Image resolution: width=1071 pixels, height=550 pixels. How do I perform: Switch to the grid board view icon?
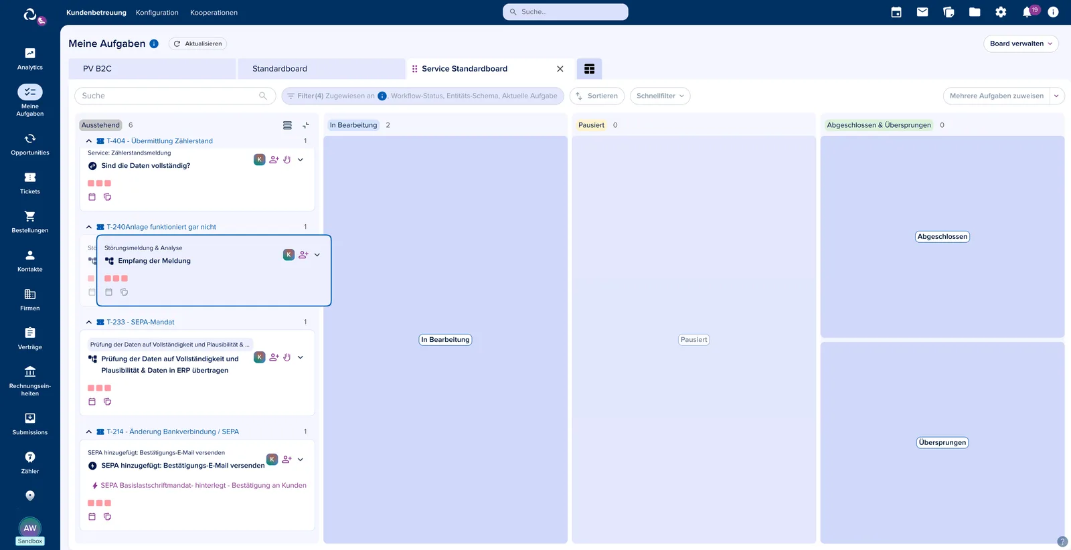589,69
